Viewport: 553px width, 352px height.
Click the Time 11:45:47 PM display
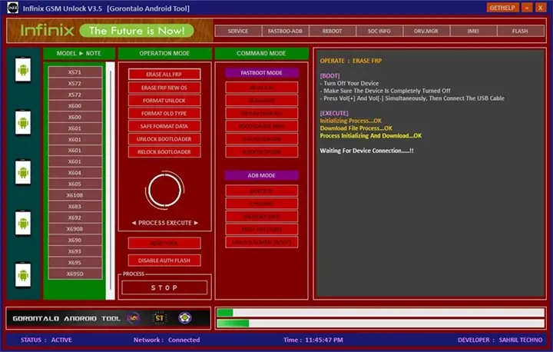[x=313, y=340]
